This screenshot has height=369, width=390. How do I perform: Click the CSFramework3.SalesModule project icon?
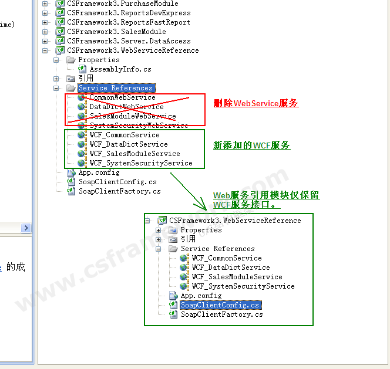coord(60,32)
